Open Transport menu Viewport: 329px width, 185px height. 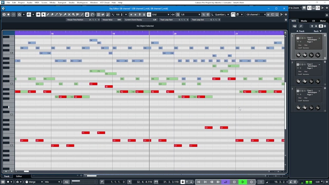[62, 3]
